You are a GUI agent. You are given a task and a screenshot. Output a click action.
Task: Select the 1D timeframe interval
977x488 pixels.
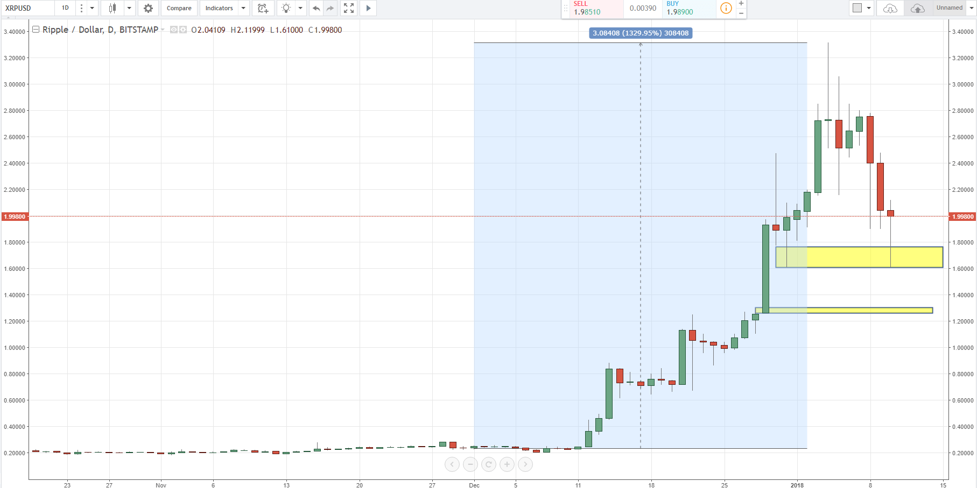click(x=65, y=8)
